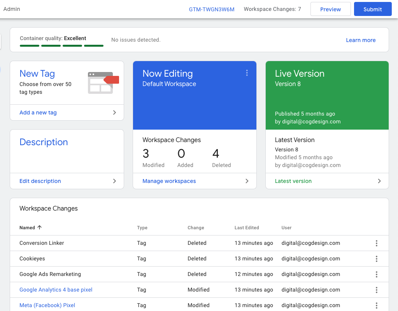Click the User column header

(286, 228)
